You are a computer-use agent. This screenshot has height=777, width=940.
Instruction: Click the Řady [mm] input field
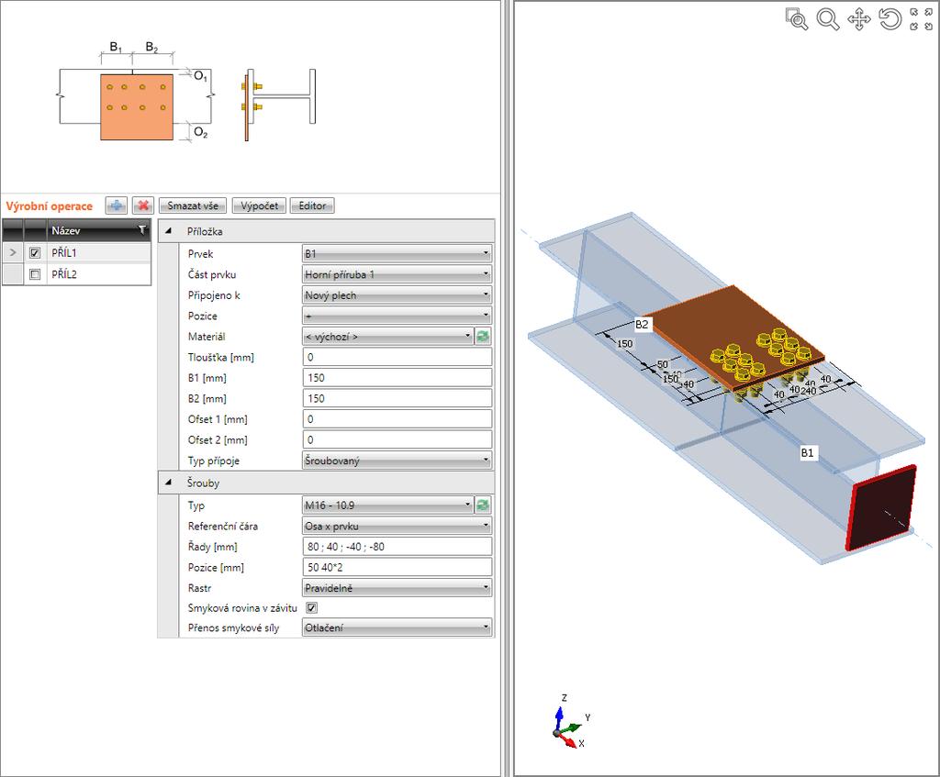397,547
